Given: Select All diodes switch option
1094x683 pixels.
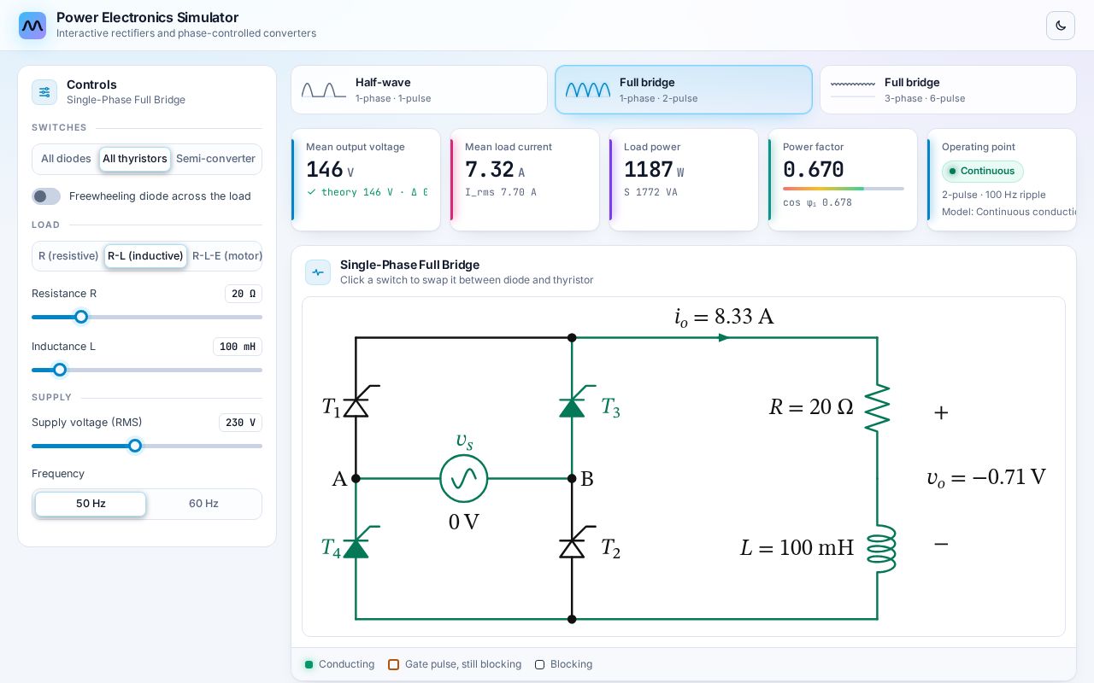Looking at the screenshot, I should click(x=66, y=159).
